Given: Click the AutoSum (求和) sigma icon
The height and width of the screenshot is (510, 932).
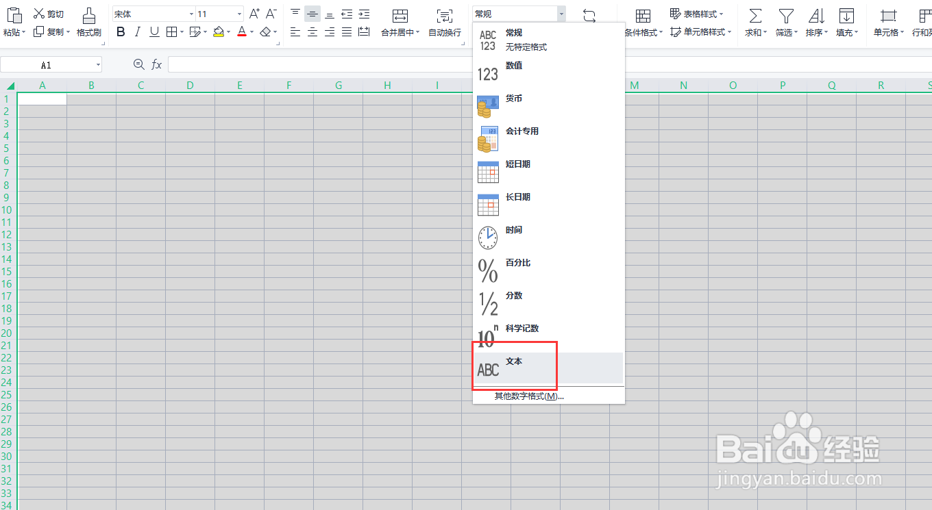Looking at the screenshot, I should point(755,16).
